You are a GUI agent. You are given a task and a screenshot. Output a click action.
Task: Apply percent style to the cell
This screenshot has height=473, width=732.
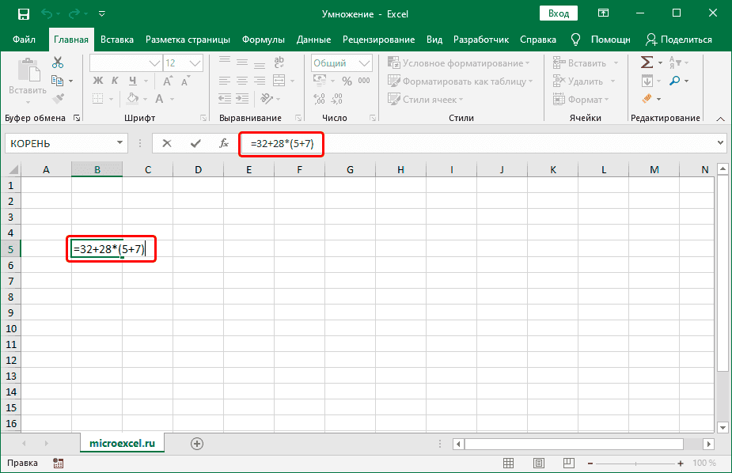click(346, 81)
